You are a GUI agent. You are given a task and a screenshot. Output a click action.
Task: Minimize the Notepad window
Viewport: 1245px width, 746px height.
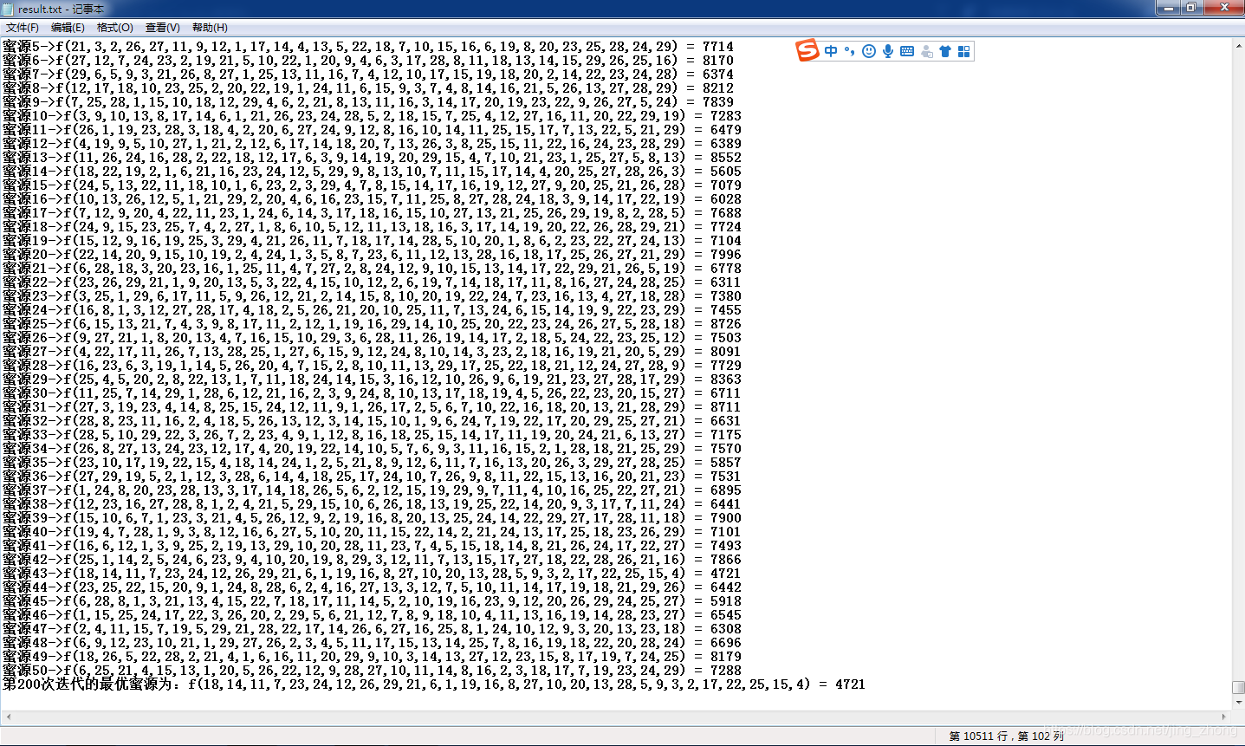point(1168,8)
